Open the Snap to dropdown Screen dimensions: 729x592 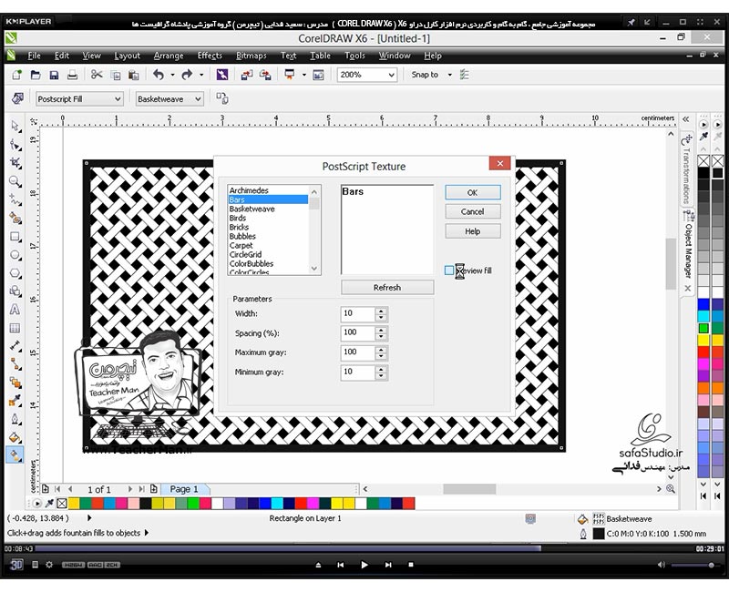(x=449, y=75)
